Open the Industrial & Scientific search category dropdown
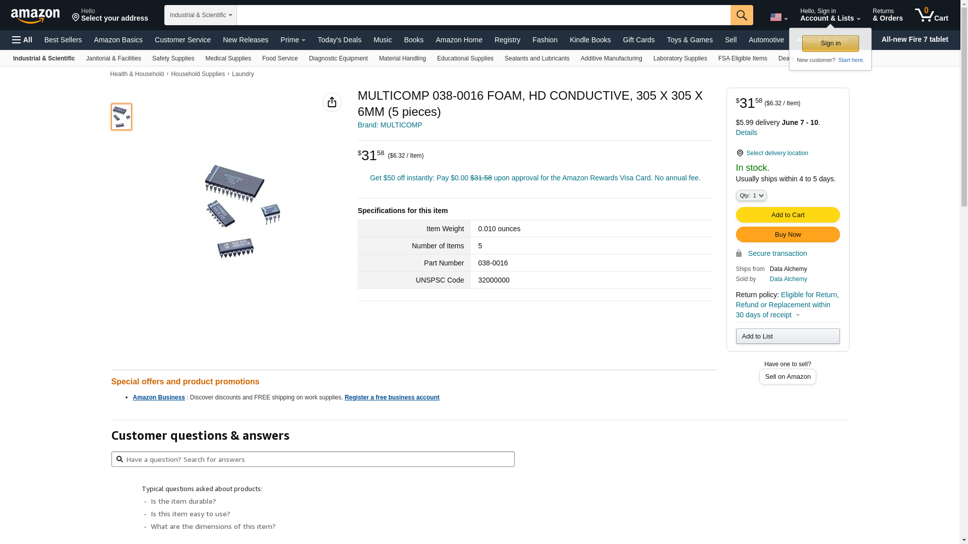The image size is (968, 544). pyautogui.click(x=201, y=15)
